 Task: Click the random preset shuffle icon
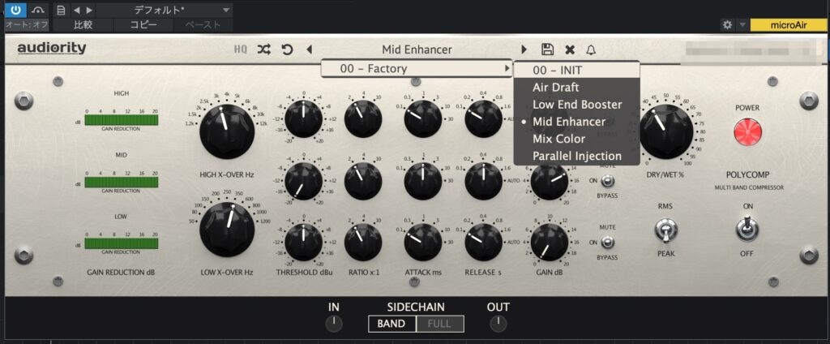click(264, 49)
